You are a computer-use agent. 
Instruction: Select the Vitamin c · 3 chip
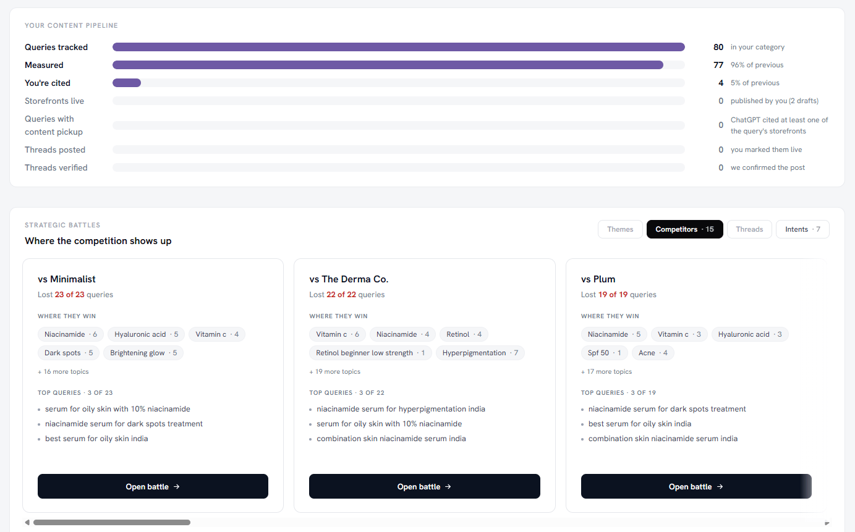[679, 334]
